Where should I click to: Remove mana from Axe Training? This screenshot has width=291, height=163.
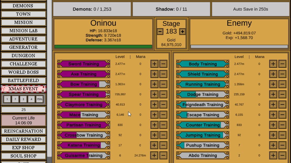[x=163, y=74]
